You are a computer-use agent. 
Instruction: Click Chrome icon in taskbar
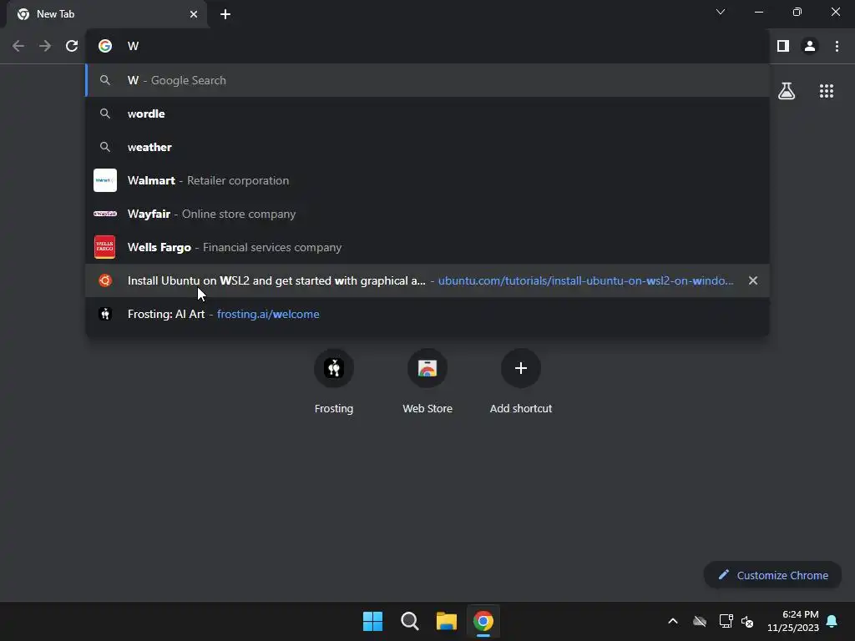483,621
